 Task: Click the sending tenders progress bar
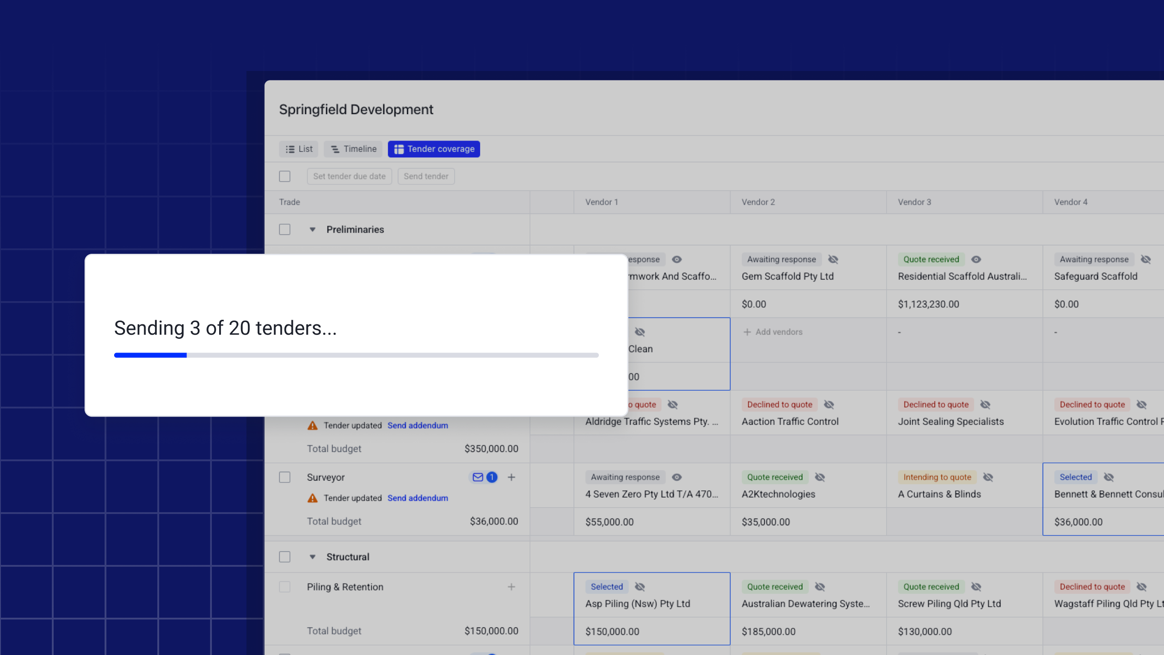tap(356, 355)
